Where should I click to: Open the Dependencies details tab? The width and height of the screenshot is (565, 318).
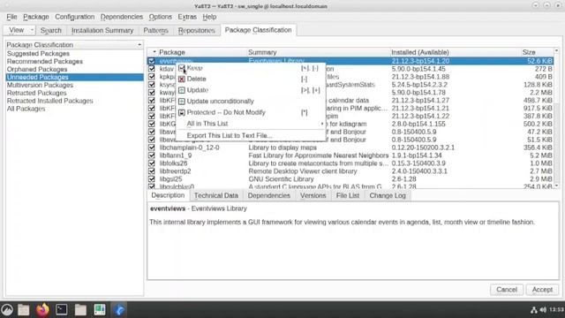pos(268,196)
